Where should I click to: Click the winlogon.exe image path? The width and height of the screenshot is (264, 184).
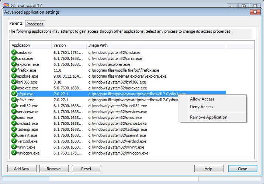tap(118, 153)
